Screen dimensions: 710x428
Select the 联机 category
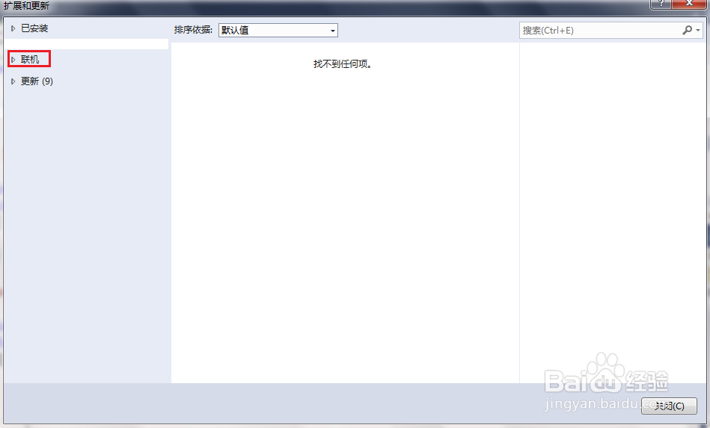tap(30, 60)
